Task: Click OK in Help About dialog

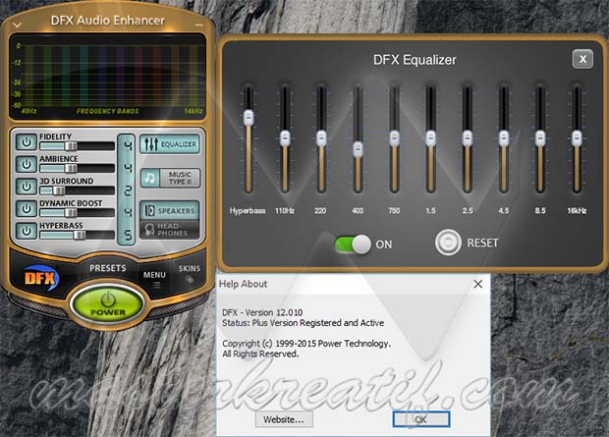Action: coord(421,419)
